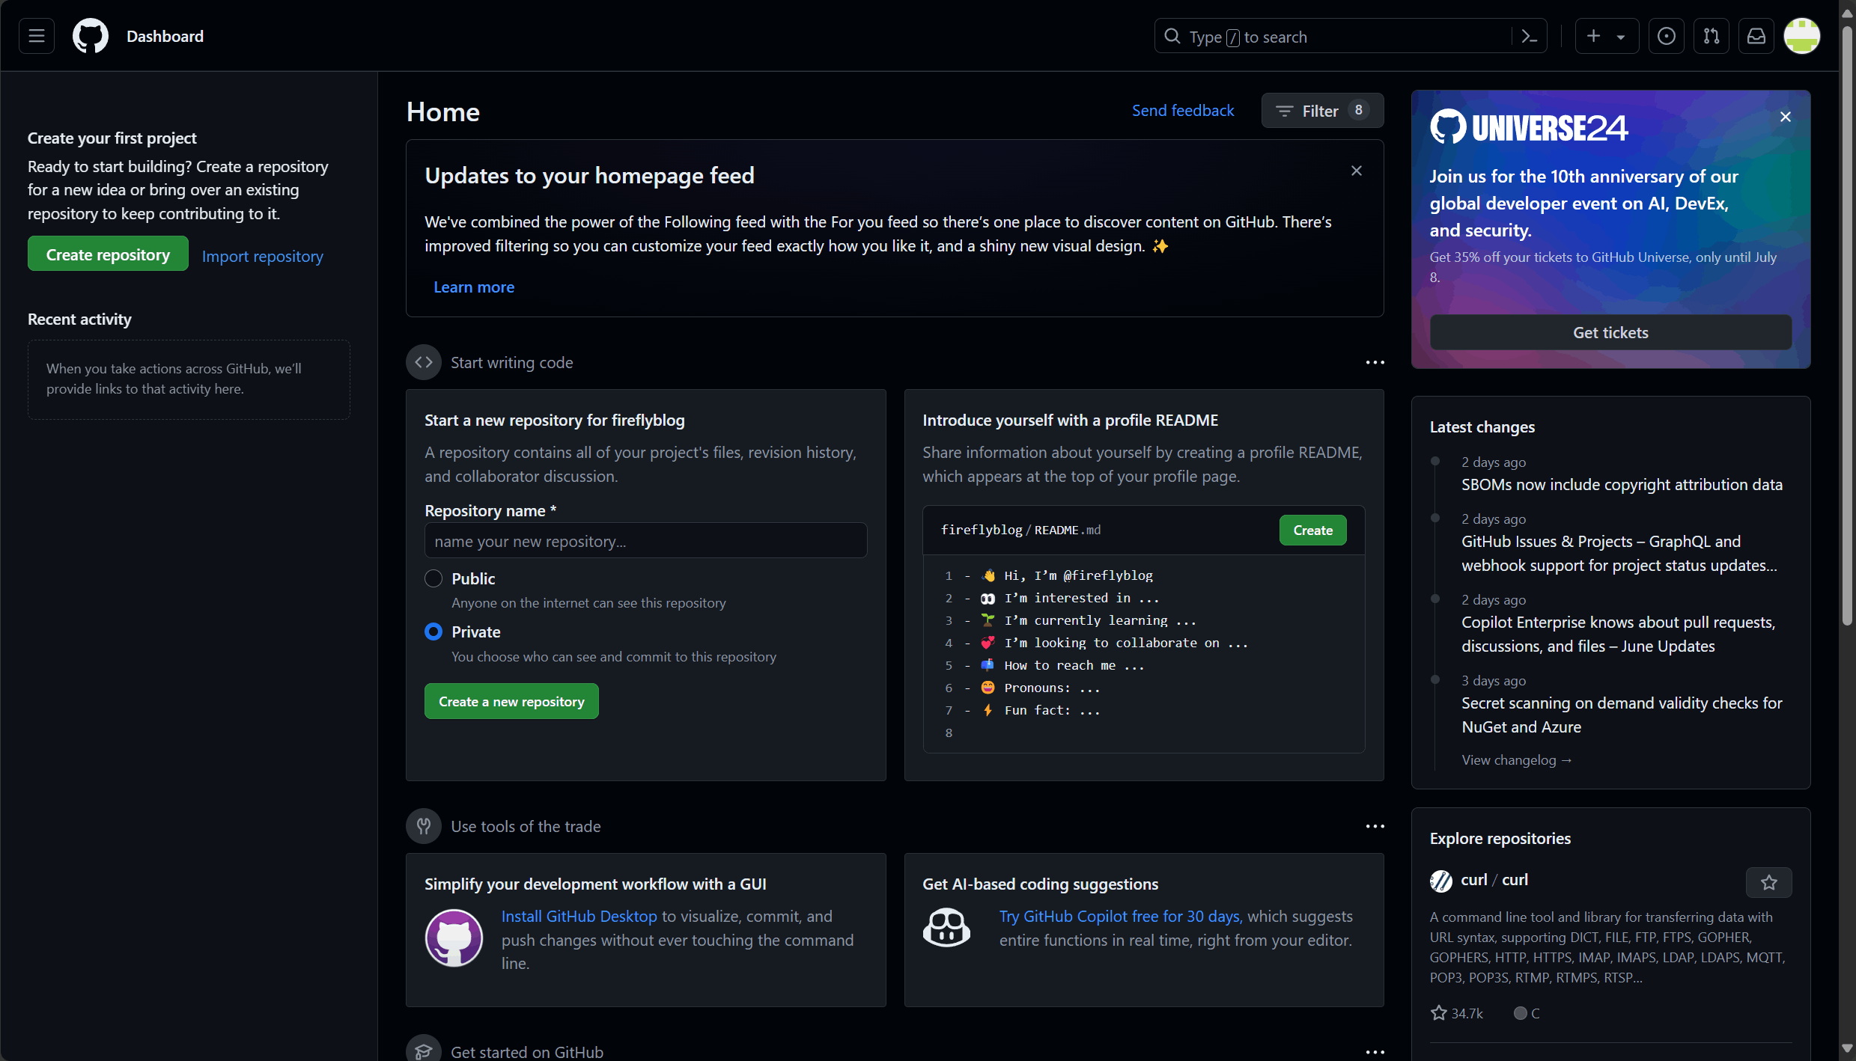
Task: Click the GitHub Octocat logo
Action: tap(91, 36)
